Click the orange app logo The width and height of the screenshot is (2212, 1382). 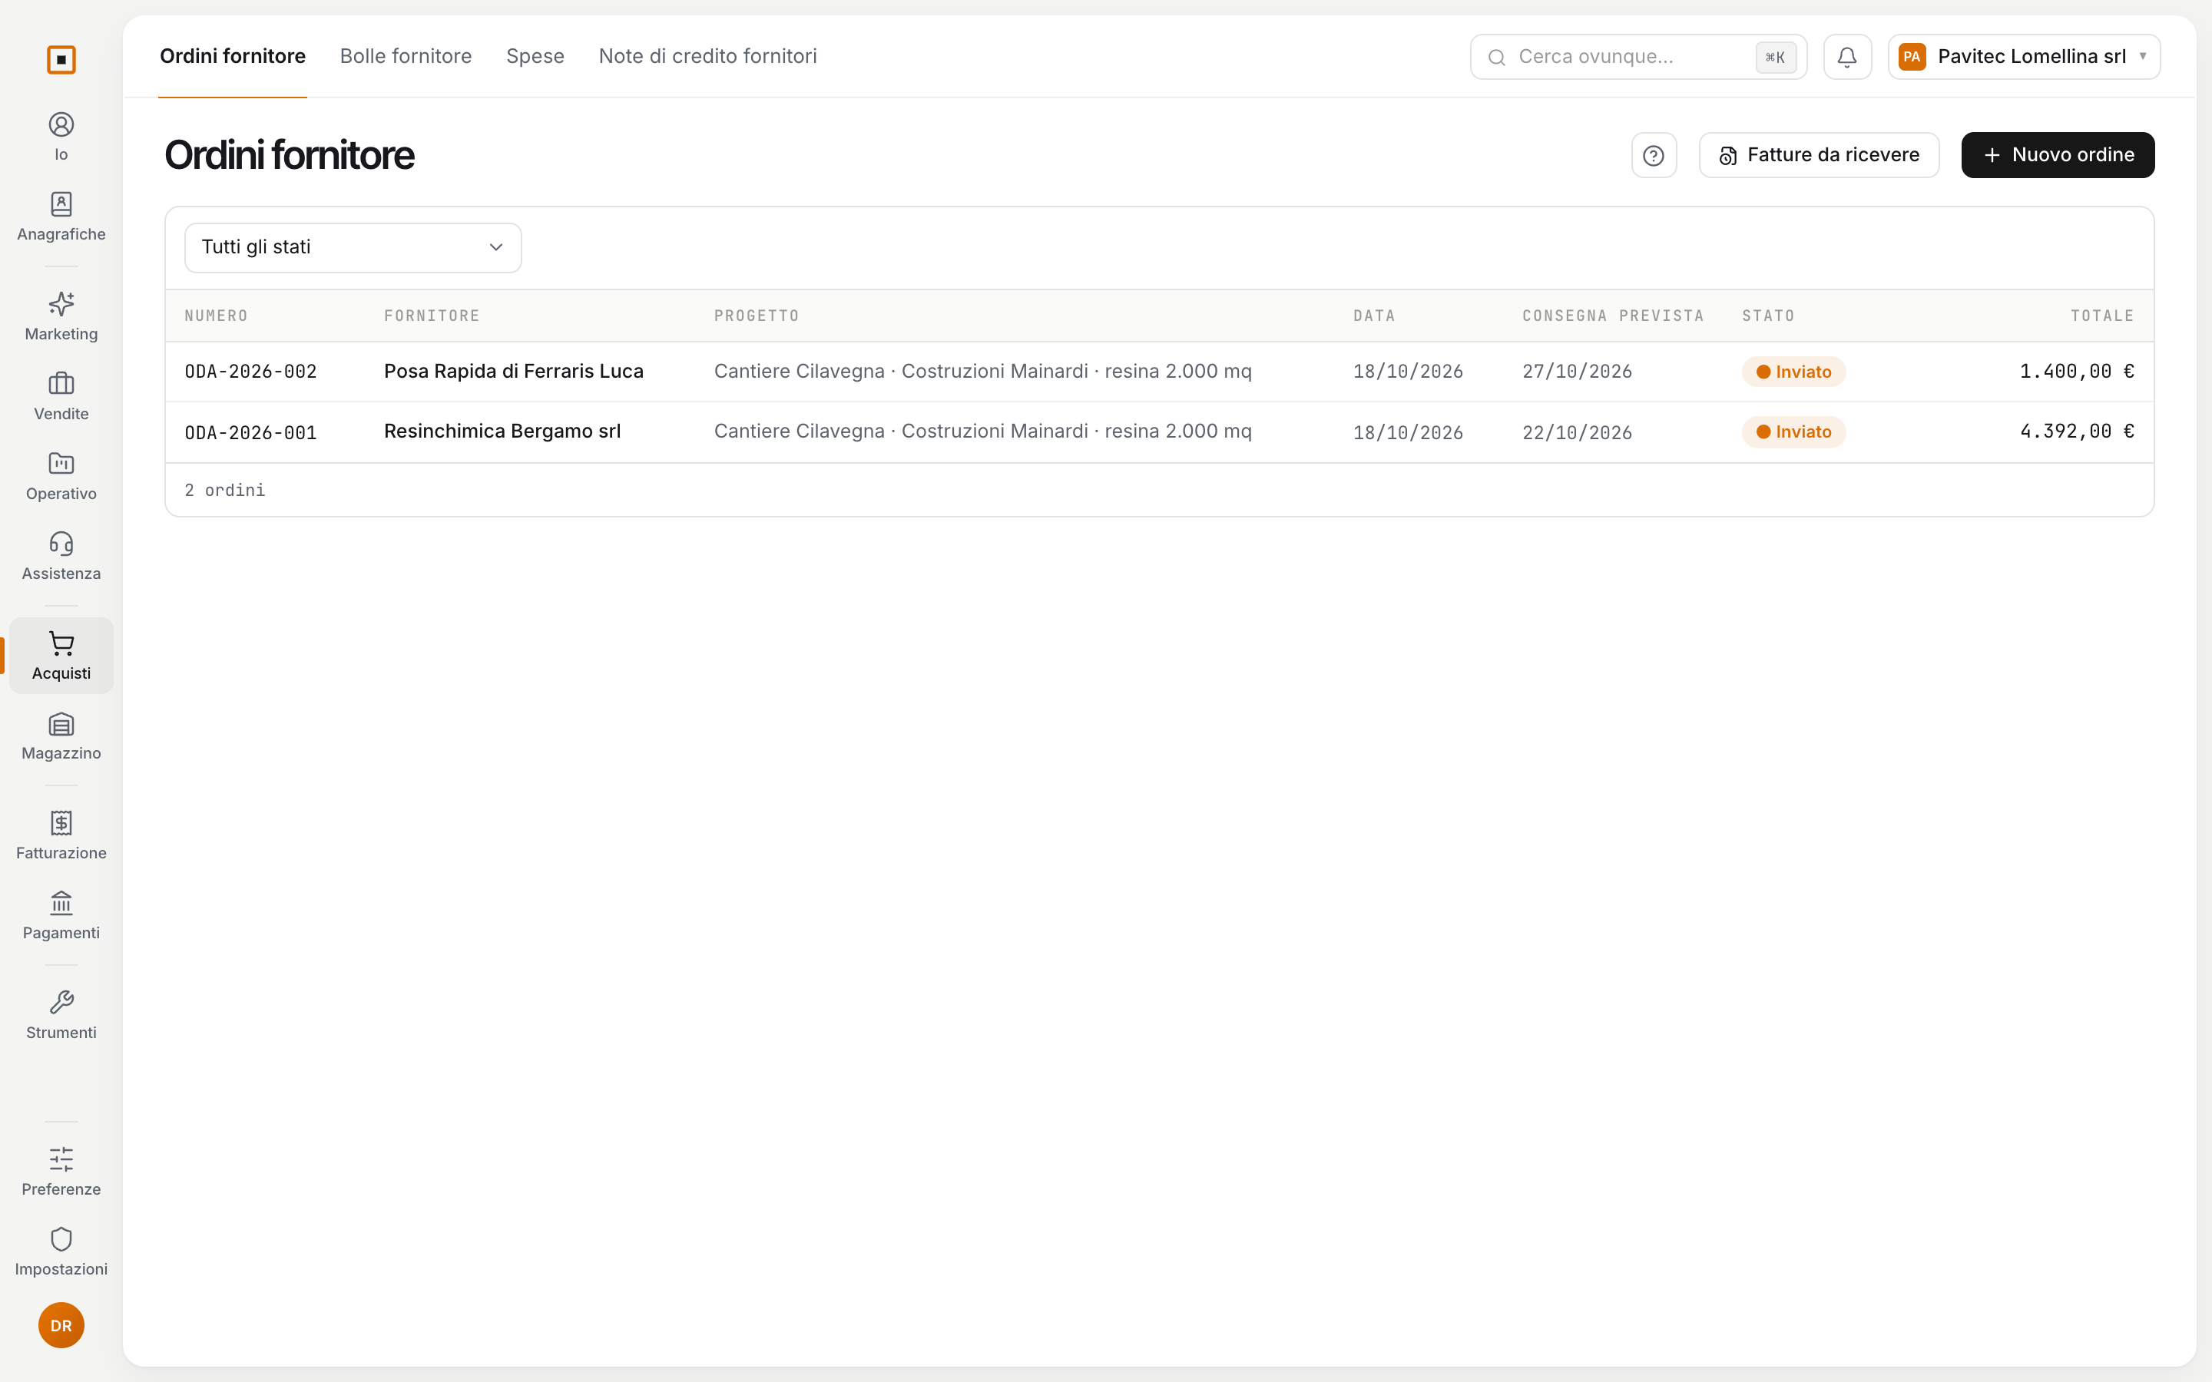coord(61,59)
